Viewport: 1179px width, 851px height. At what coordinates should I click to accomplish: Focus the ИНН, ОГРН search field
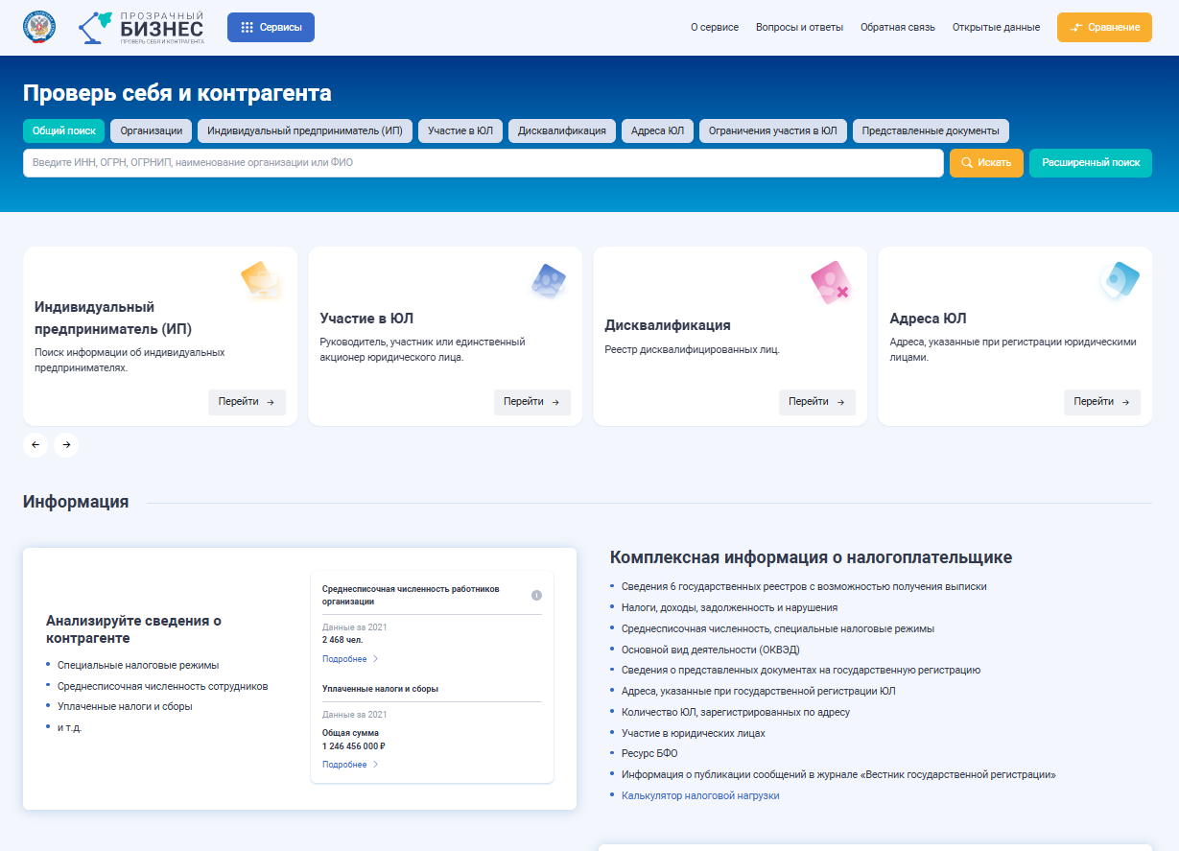click(x=483, y=163)
